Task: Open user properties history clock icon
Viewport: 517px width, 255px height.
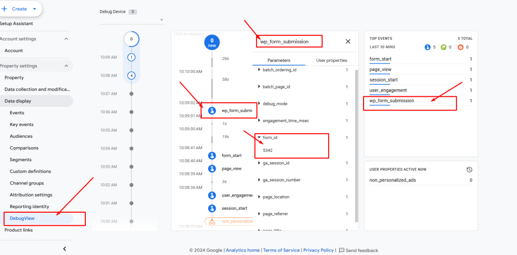Action: tap(469, 169)
